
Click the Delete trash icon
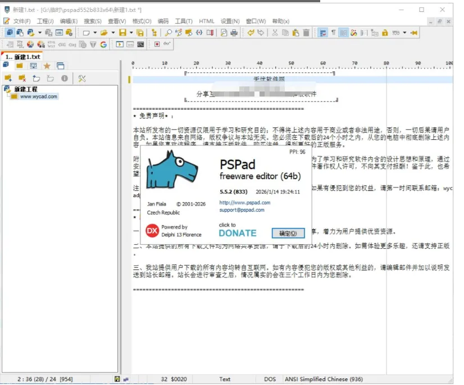[x=306, y=33]
